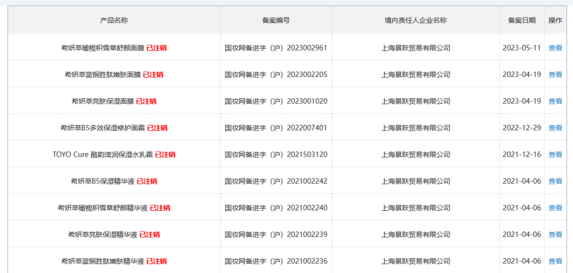Select product name 希妍萃蓝铜胜肽嫩肤面膜
The height and width of the screenshot is (273, 573).
tap(103, 75)
